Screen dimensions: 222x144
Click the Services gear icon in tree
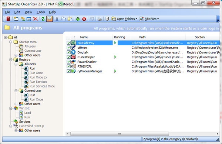click(16, 121)
